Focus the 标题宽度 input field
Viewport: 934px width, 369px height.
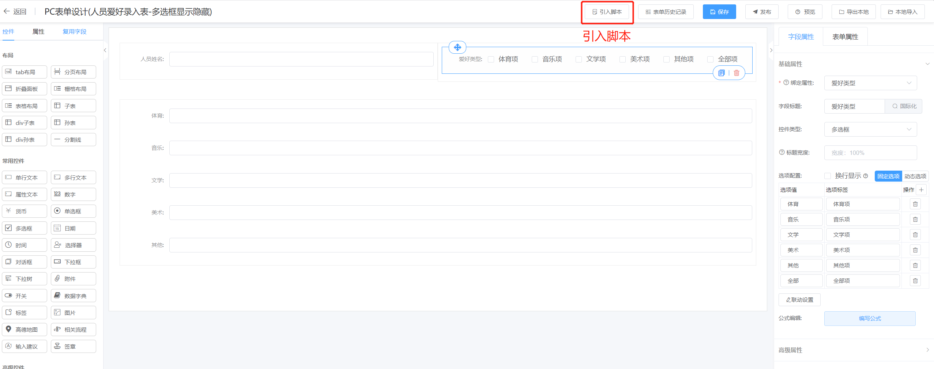tap(870, 153)
